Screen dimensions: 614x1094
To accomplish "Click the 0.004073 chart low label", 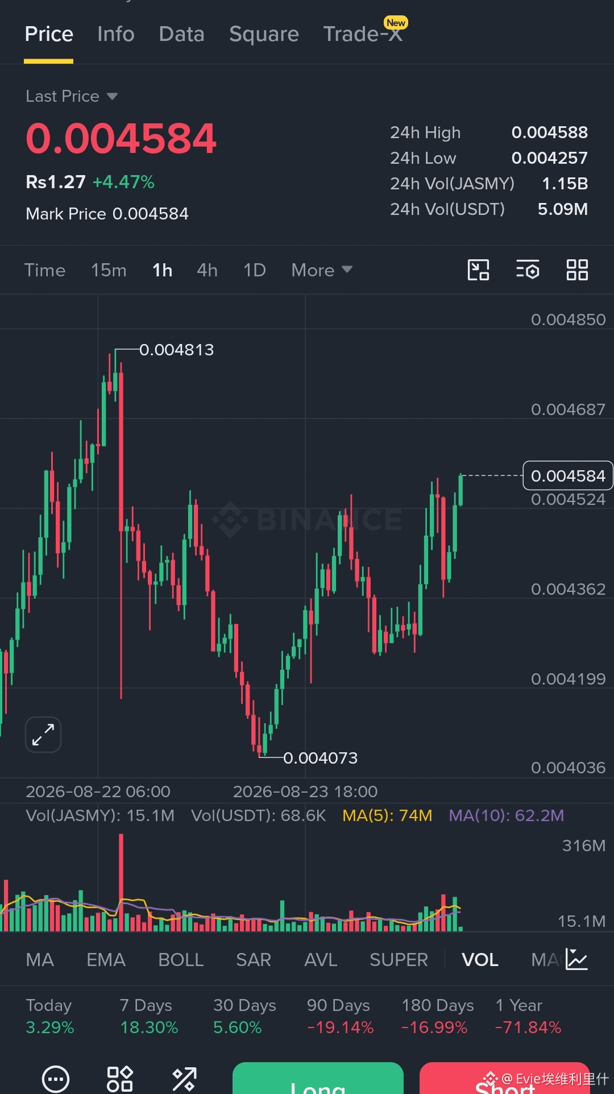I will pos(321,758).
